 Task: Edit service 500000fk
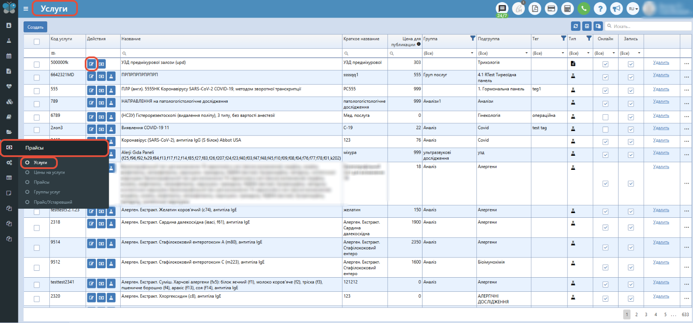coord(92,64)
